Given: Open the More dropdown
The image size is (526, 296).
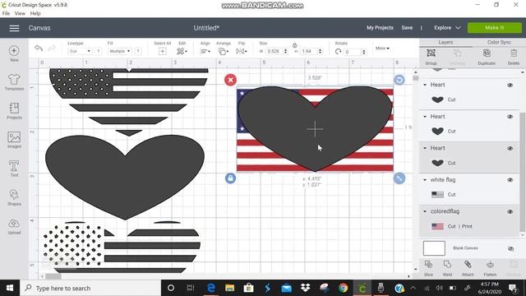Looking at the screenshot, I should (382, 49).
